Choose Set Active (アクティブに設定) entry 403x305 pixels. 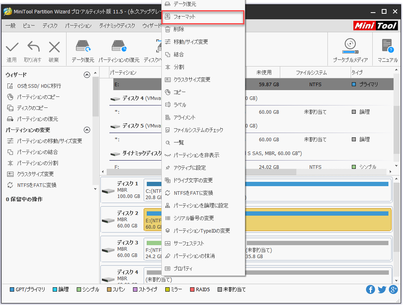[203, 168]
